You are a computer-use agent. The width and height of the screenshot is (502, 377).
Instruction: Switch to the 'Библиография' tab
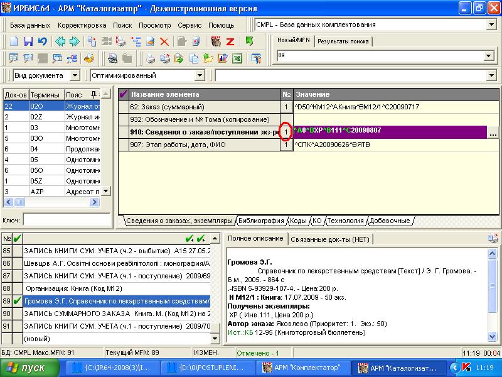point(261,221)
